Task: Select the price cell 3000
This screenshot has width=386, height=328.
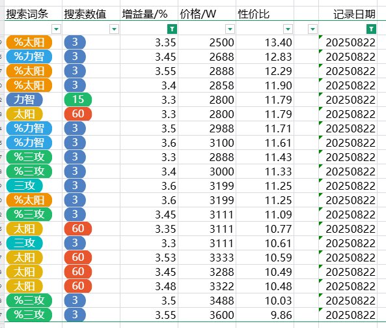Action: point(207,171)
